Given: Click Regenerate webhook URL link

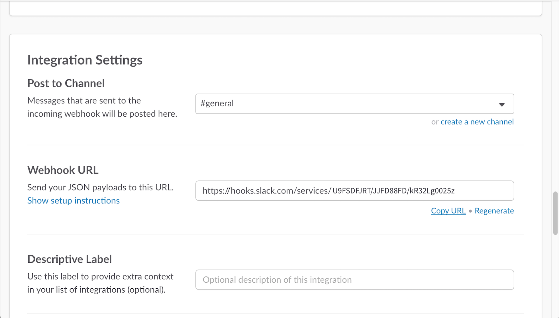Looking at the screenshot, I should (494, 211).
